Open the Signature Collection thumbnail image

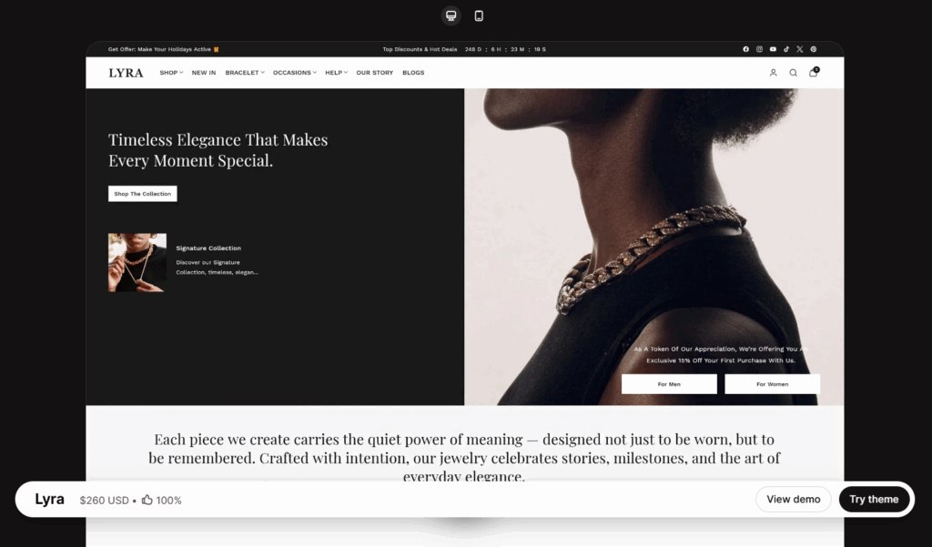[137, 262]
